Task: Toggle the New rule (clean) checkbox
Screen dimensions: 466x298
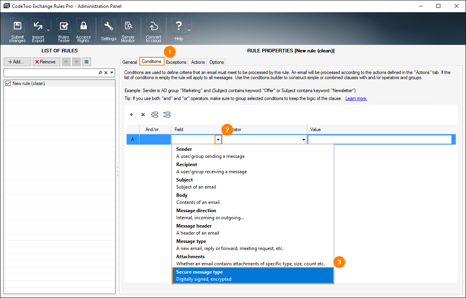Action: coord(8,83)
